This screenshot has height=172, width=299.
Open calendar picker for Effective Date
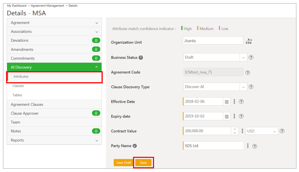227,102
